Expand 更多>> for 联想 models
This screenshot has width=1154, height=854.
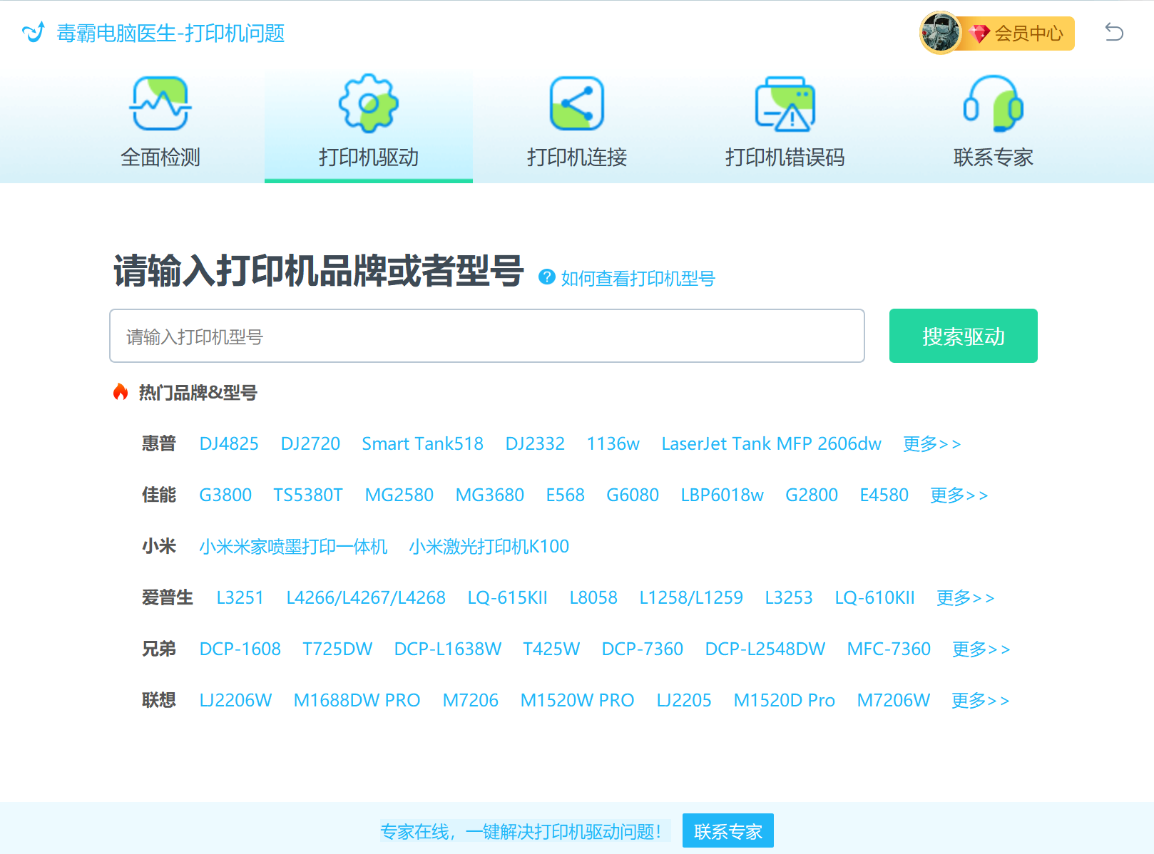click(x=980, y=700)
